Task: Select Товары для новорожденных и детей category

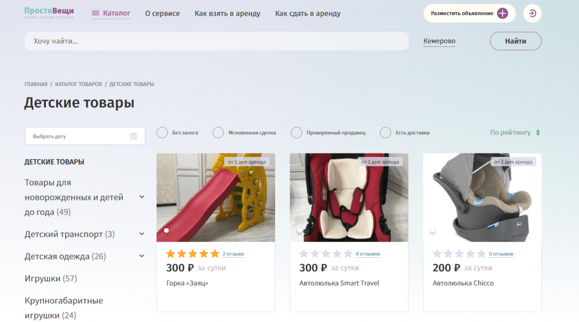Action: point(74,197)
